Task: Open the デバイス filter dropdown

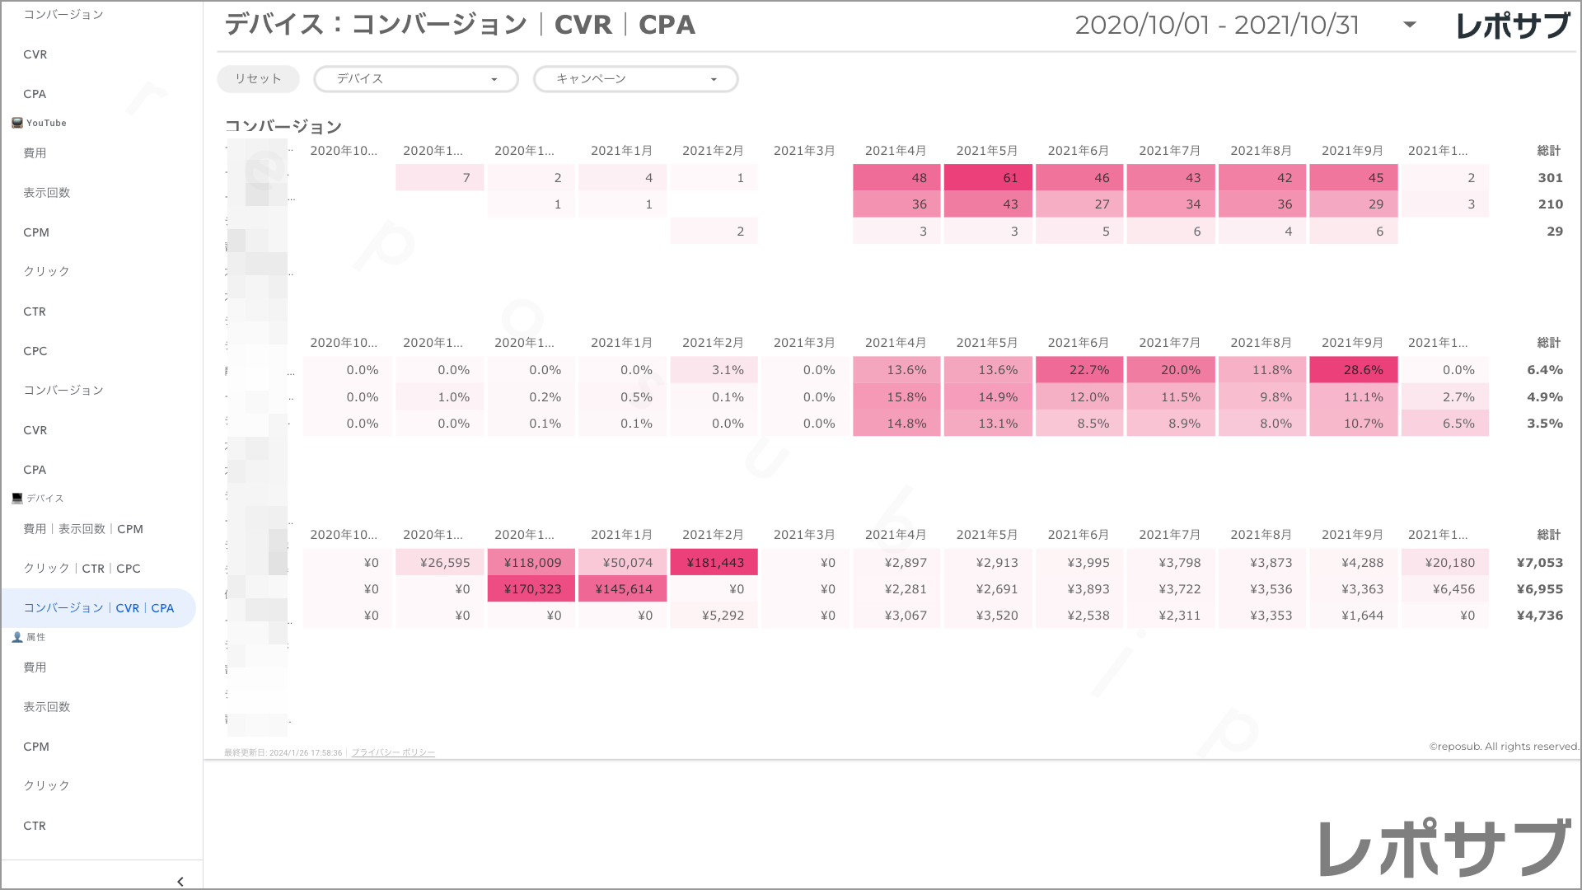Action: pos(416,79)
